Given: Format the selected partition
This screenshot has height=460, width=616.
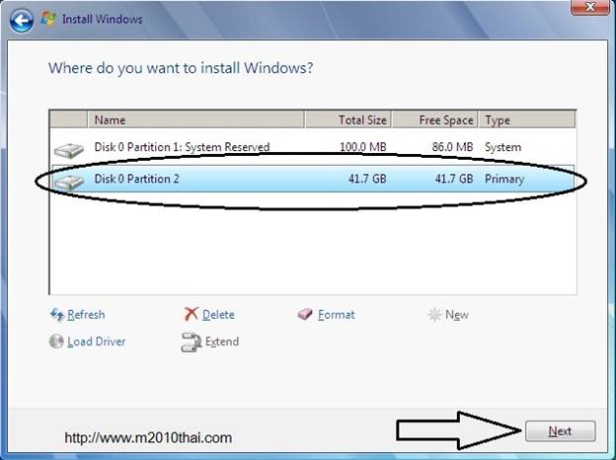Looking at the screenshot, I should (x=337, y=315).
